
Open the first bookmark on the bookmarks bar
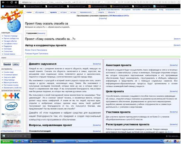(x=11, y=6)
